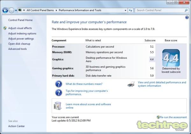Open help via blue question icon at top right
The image size is (191, 134).
187,17
